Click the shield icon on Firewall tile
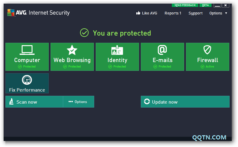The width and height of the screenshot is (238, 147). coord(208,50)
